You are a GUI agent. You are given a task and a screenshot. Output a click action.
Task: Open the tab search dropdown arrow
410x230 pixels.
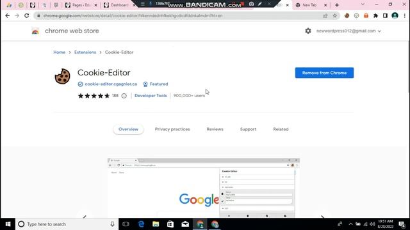pos(363,4)
